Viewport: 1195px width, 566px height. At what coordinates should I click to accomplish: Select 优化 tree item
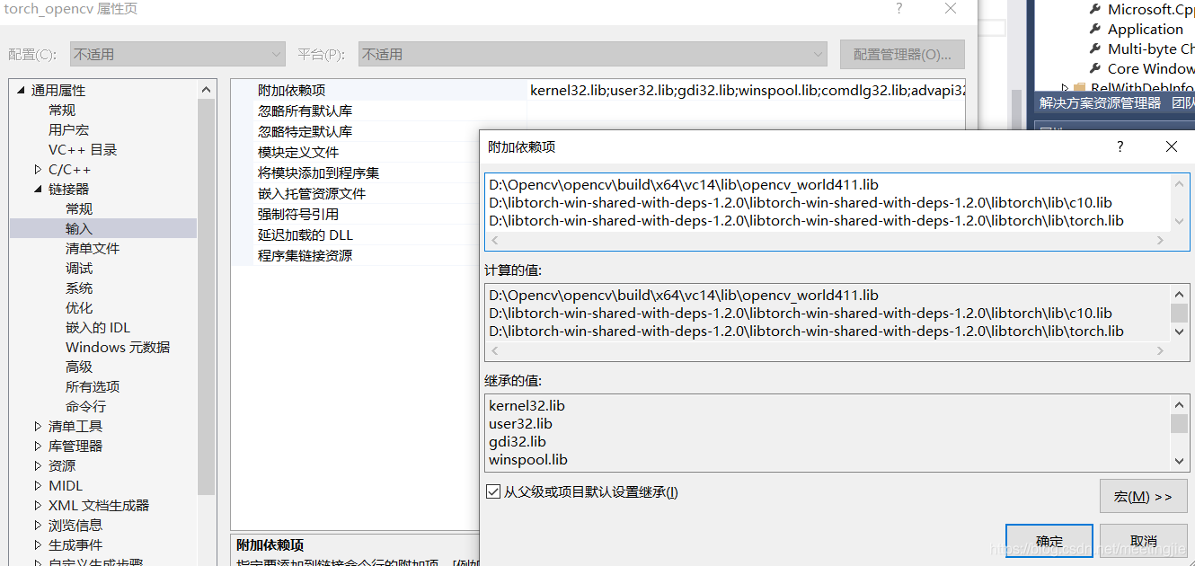coord(79,307)
